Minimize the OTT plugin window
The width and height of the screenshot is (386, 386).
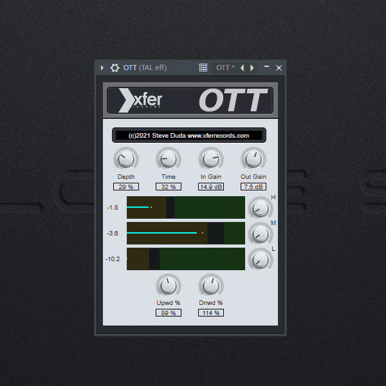pyautogui.click(x=266, y=66)
